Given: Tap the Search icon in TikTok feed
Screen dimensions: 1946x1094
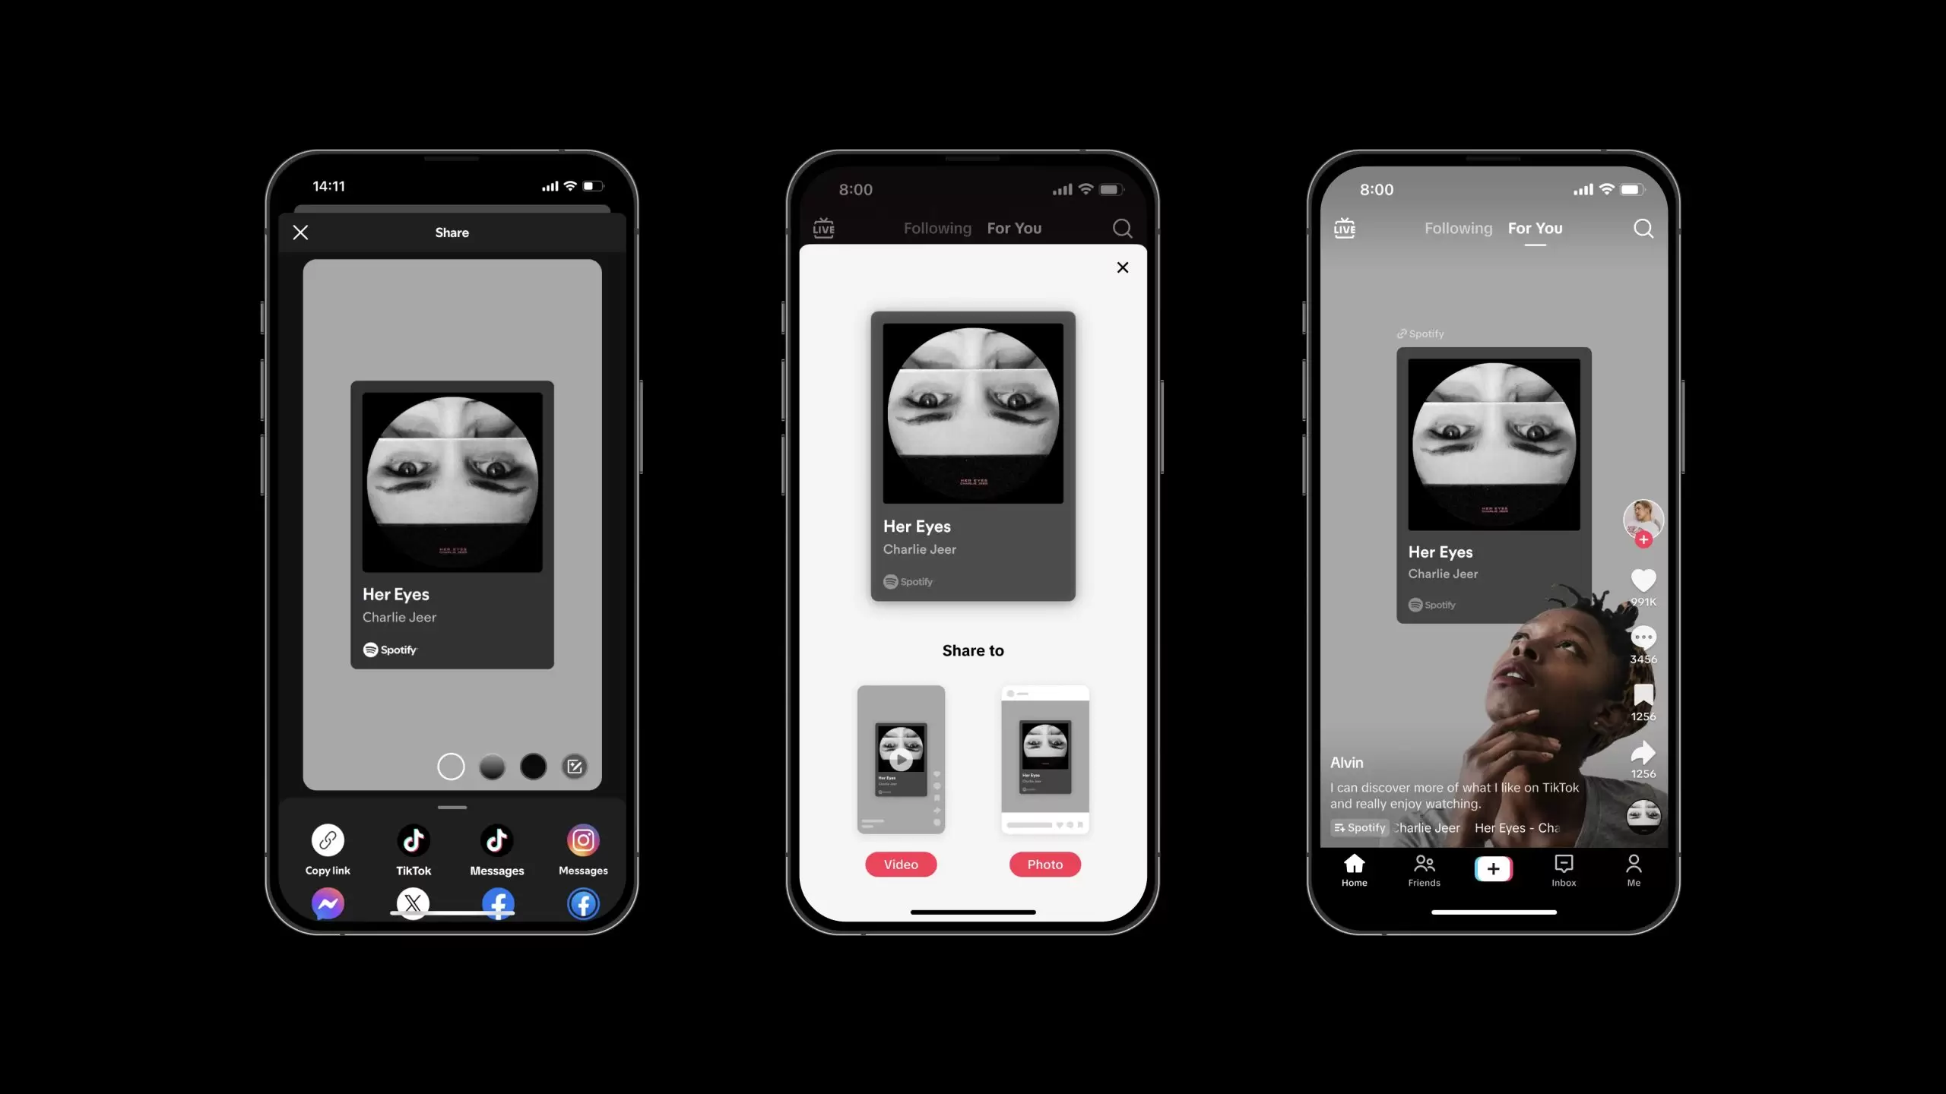Looking at the screenshot, I should (x=1644, y=227).
